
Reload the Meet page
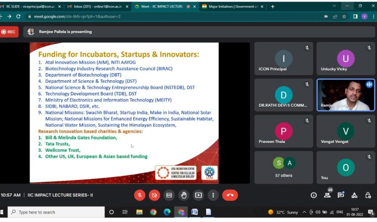pos(18,17)
